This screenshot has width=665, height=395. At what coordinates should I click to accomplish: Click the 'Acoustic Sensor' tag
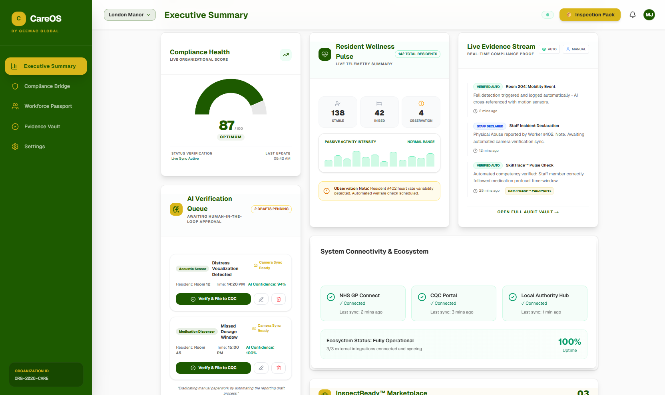pyautogui.click(x=193, y=269)
